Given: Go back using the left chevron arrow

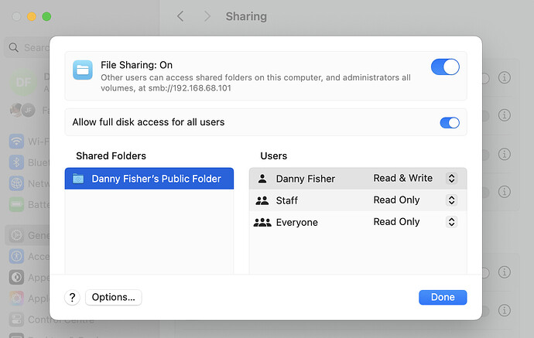Looking at the screenshot, I should (180, 16).
